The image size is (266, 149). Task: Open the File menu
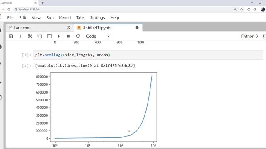10,17
